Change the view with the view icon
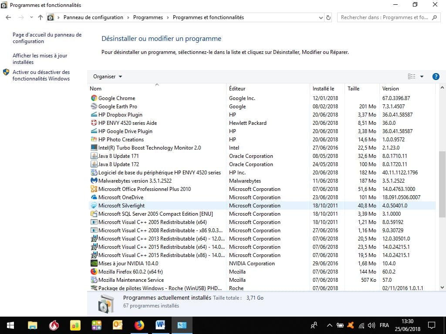This screenshot has height=334, width=446. point(412,77)
